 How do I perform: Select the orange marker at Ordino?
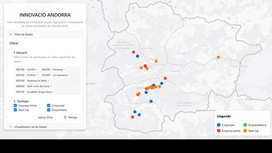tap(156, 61)
